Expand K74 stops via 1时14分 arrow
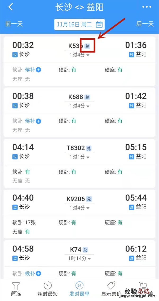159x301 pixels. [89, 259]
